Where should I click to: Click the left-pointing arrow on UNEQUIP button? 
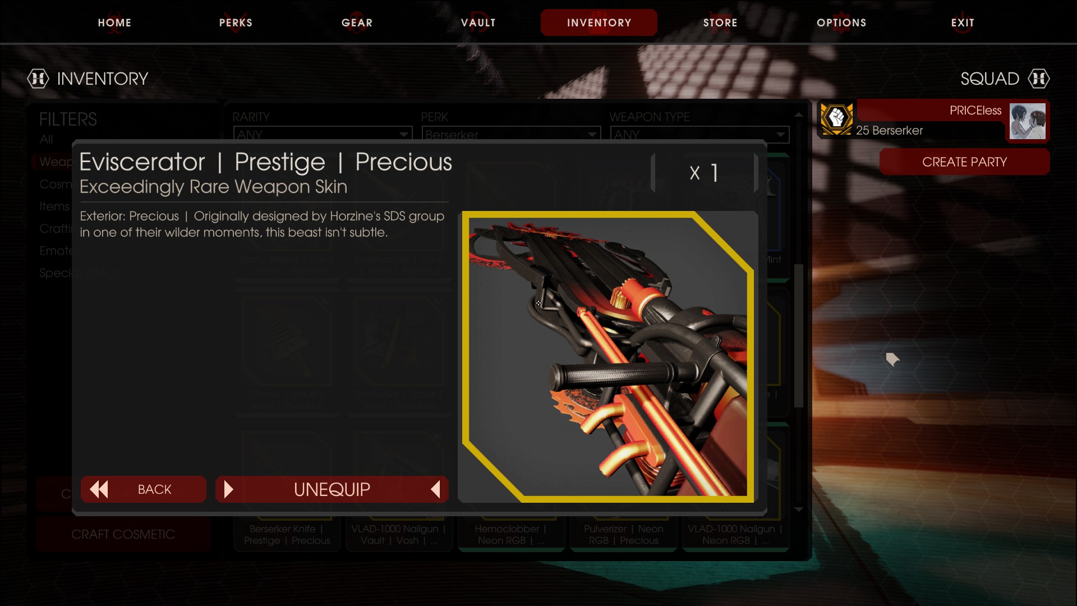pyautogui.click(x=435, y=489)
